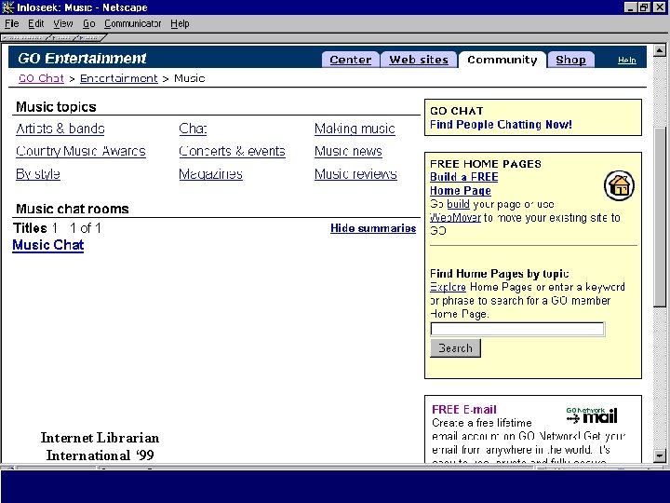Switch to the Web sites tab
The image size is (670, 503).
click(x=419, y=60)
